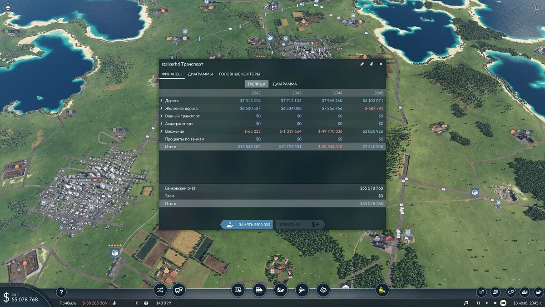Expand the Железная дорога row
This screenshot has height=307, width=545.
click(161, 108)
